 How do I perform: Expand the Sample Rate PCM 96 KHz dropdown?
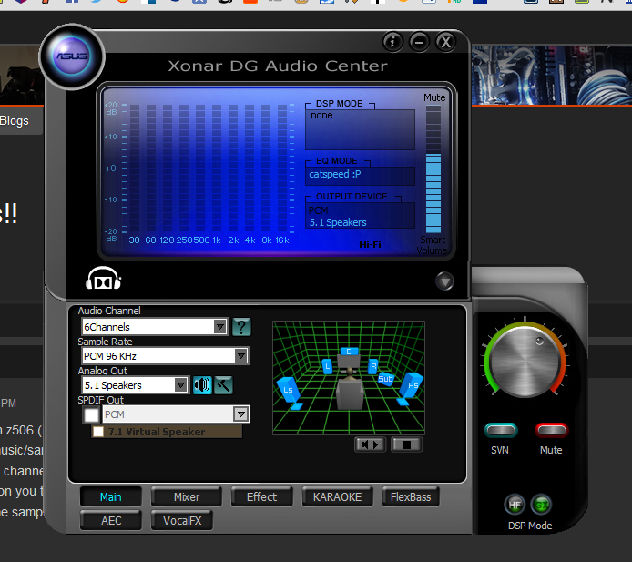pos(241,356)
